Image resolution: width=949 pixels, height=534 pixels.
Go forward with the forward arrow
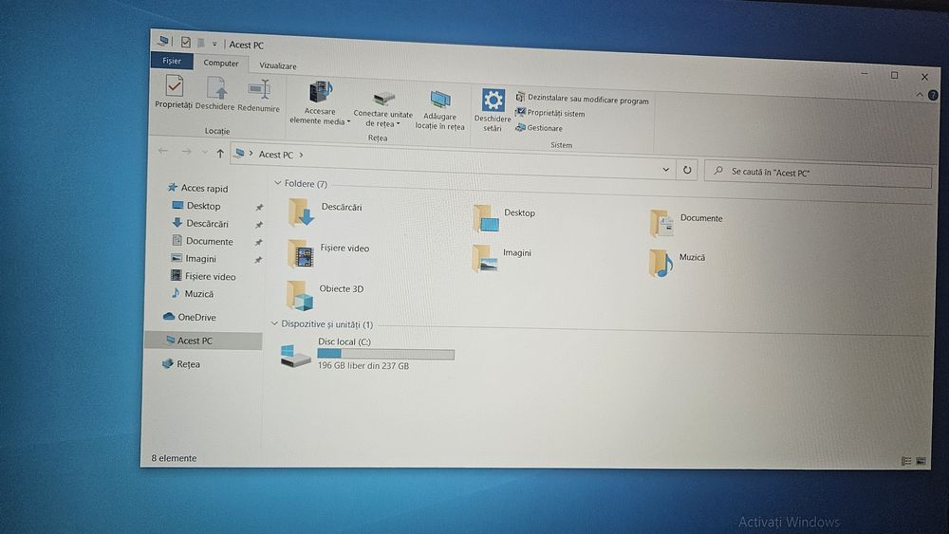click(186, 151)
